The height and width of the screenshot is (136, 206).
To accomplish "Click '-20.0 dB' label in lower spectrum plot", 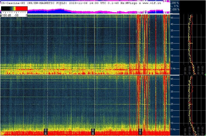I will pyautogui.click(x=202, y=131).
